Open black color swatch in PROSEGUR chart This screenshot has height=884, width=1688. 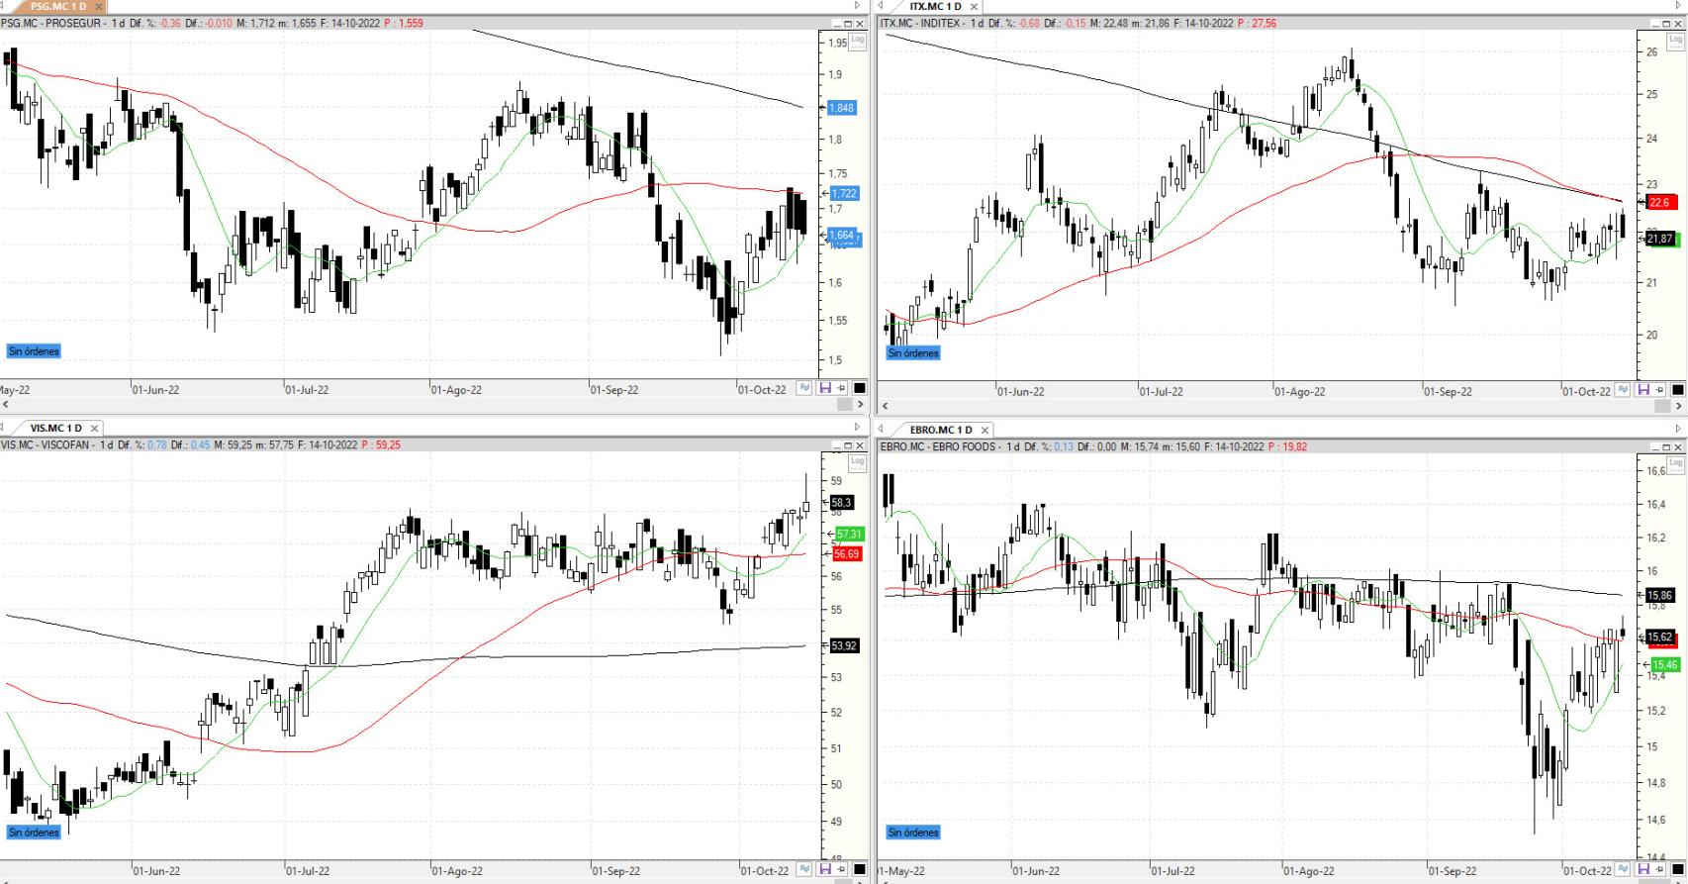point(859,389)
